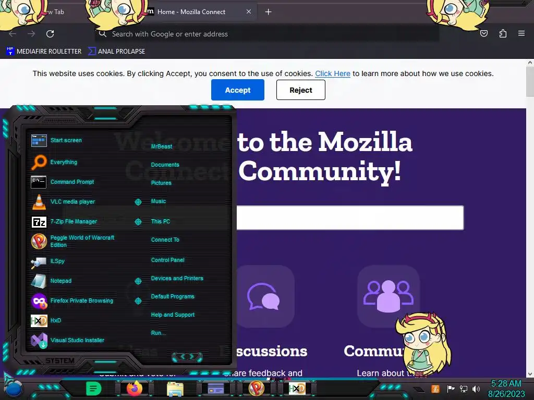The image size is (534, 400).
Task: Focus the Firefox address bar
Action: click(266, 34)
